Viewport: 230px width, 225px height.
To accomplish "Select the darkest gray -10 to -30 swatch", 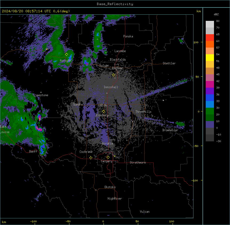I will tap(210, 138).
